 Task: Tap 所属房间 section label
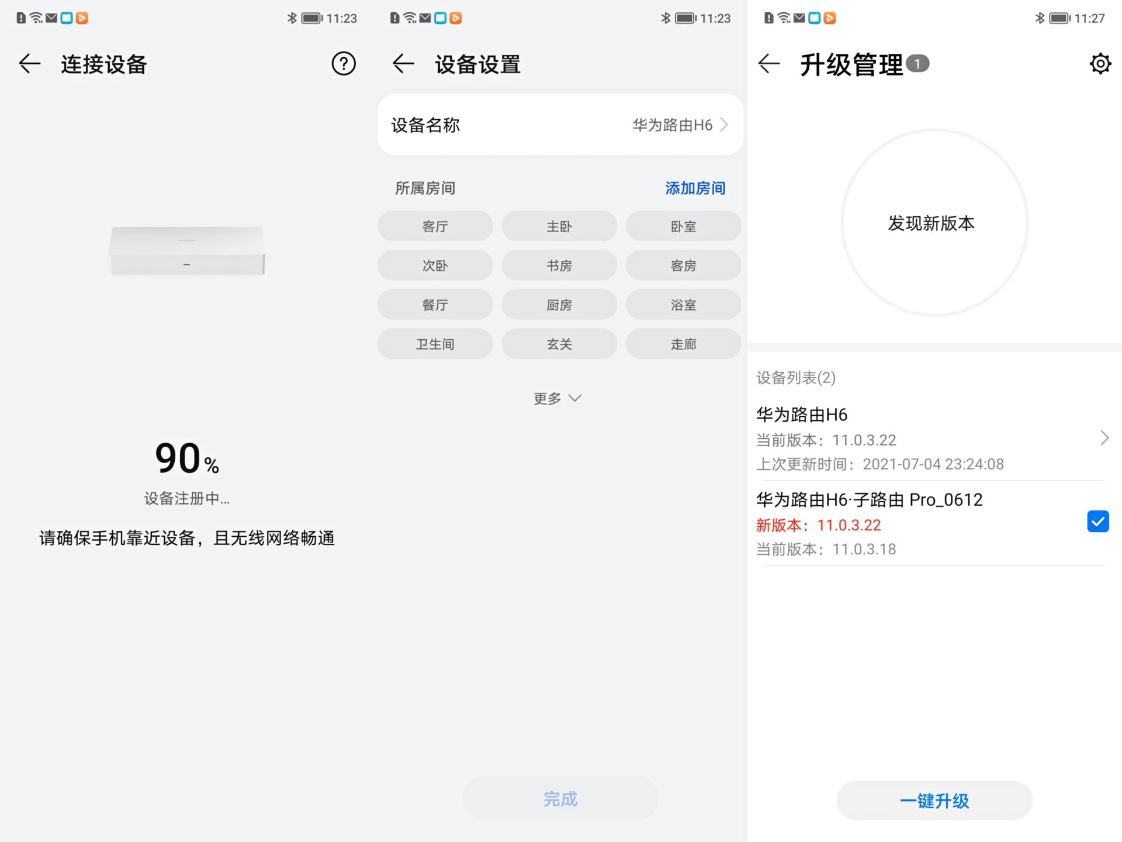(x=425, y=188)
